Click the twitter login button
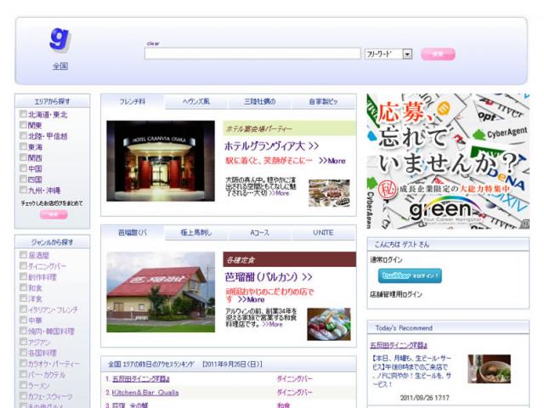Image resolution: width=544 pixels, height=408 pixels. pos(410,275)
